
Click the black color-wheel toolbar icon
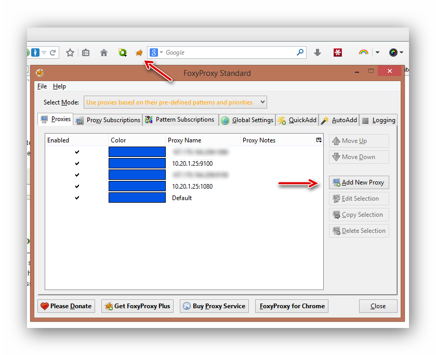pos(393,52)
